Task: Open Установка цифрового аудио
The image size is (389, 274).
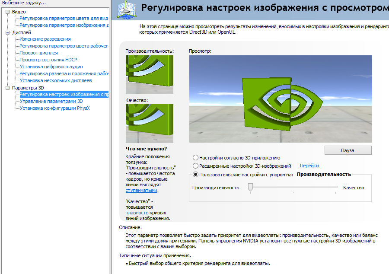Action: (x=51, y=67)
